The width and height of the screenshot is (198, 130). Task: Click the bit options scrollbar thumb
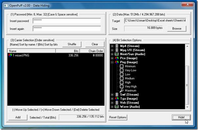[187, 85]
